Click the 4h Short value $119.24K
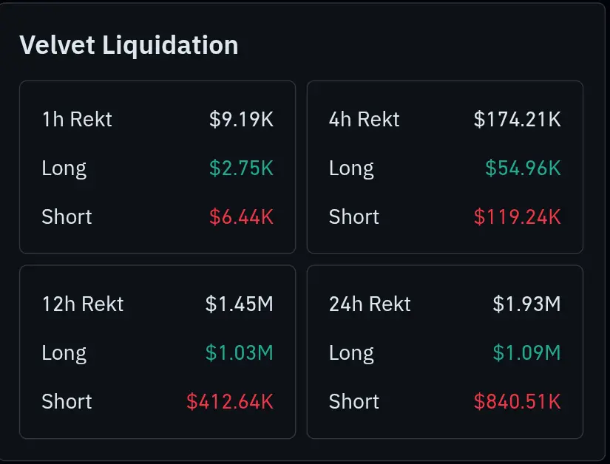 pos(518,216)
